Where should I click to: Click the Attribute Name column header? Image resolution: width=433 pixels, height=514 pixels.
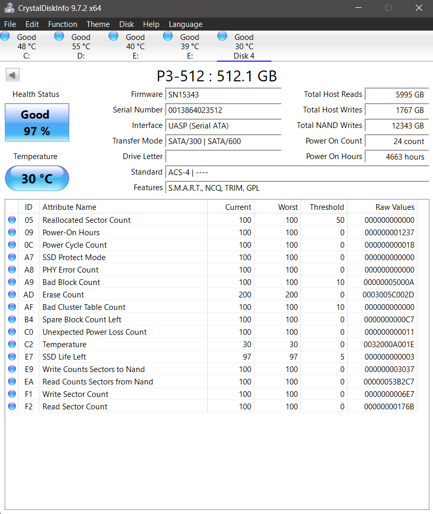click(x=123, y=207)
